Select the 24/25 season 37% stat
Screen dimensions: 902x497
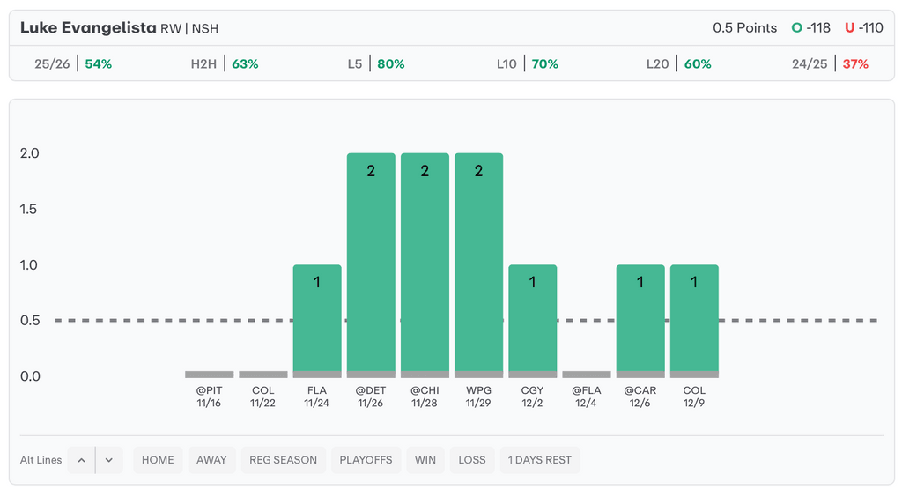tap(830, 64)
